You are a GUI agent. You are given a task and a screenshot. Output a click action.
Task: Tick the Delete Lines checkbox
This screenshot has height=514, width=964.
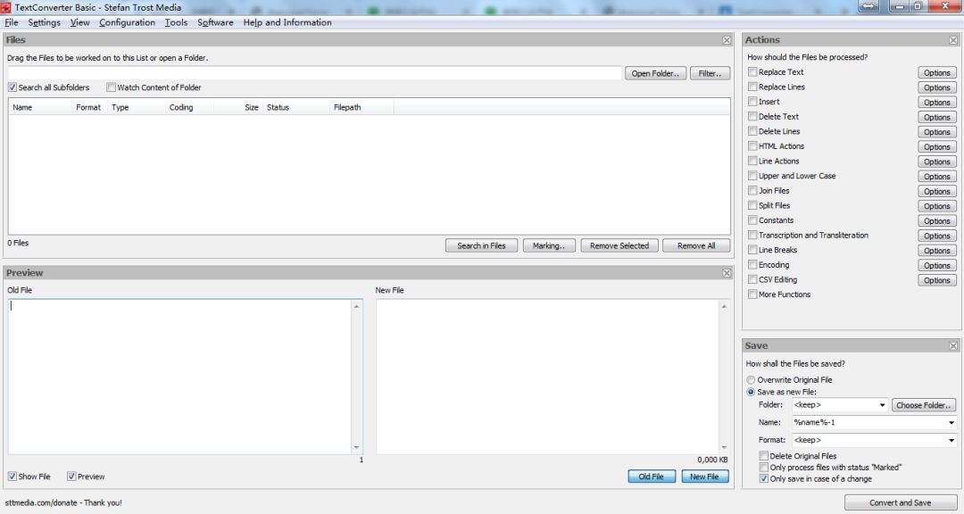click(x=752, y=131)
